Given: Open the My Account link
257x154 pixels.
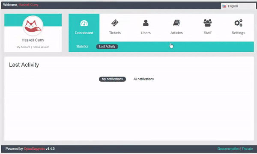Looking at the screenshot, I should (x=23, y=47).
